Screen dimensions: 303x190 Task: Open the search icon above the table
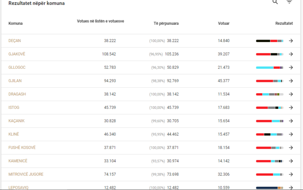tap(275, 2)
